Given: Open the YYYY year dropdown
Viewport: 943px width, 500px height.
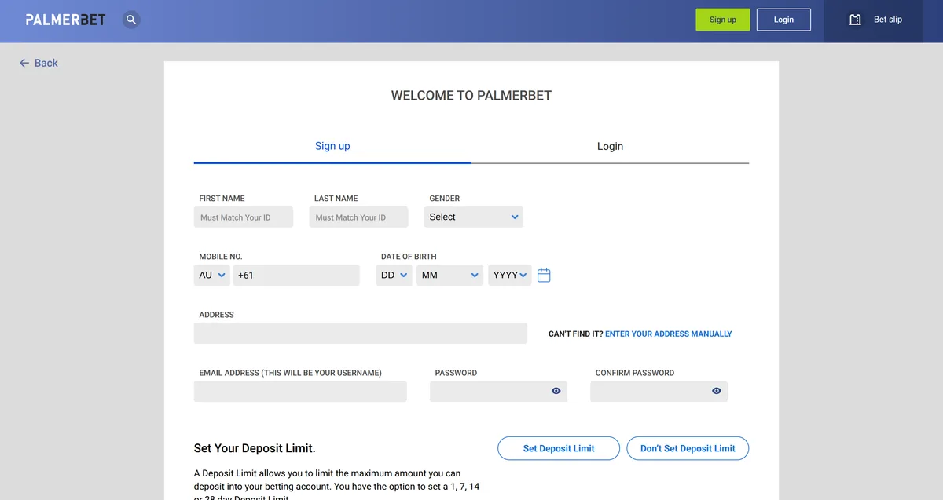Looking at the screenshot, I should tap(510, 276).
